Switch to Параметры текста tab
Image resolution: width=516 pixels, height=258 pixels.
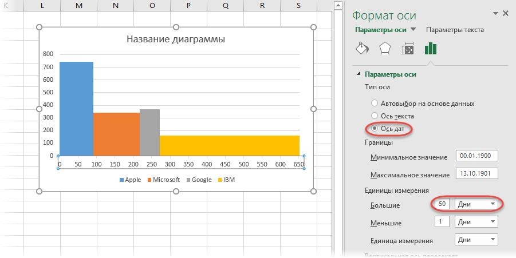click(455, 30)
